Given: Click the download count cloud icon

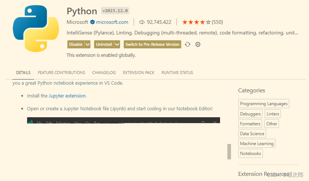Looking at the screenshot, I should [142, 22].
